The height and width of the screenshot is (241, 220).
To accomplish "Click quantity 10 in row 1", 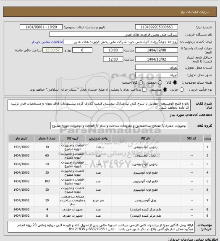I will [47, 147].
